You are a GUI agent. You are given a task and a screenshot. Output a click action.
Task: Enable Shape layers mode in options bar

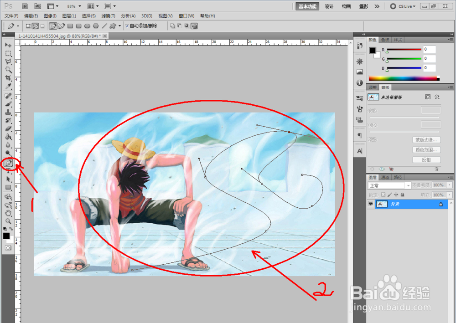(x=28, y=26)
